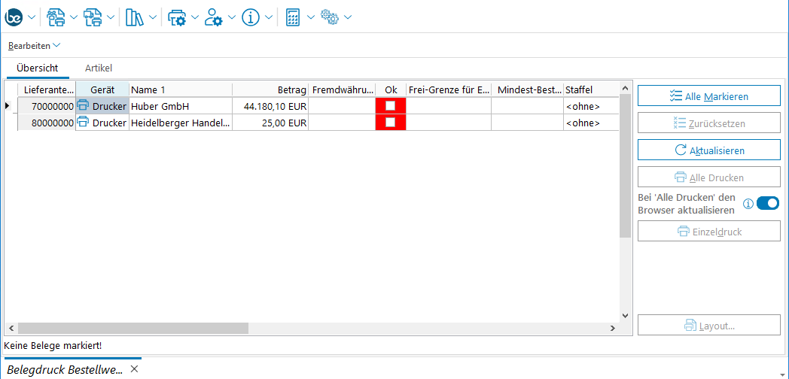Screen dimensions: 789x379
Task: Expand the Bearbeiten dropdown menu
Action: point(34,46)
